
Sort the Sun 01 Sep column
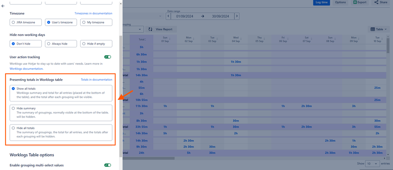pos(170,39)
